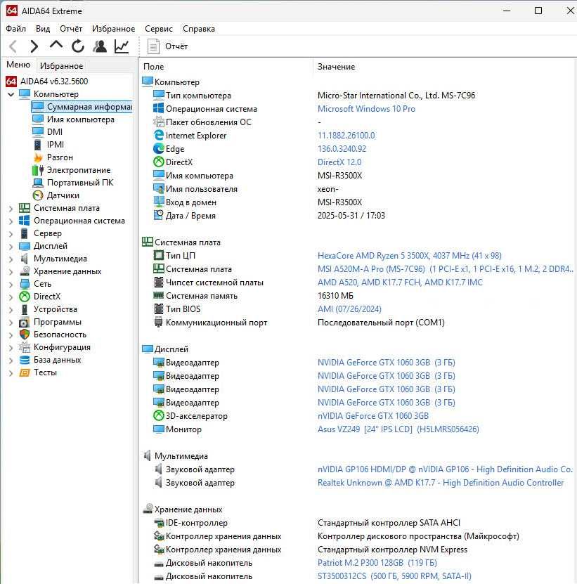Click the Internet Explorer icon in the list
This screenshot has width=577, height=584.
pos(159,135)
